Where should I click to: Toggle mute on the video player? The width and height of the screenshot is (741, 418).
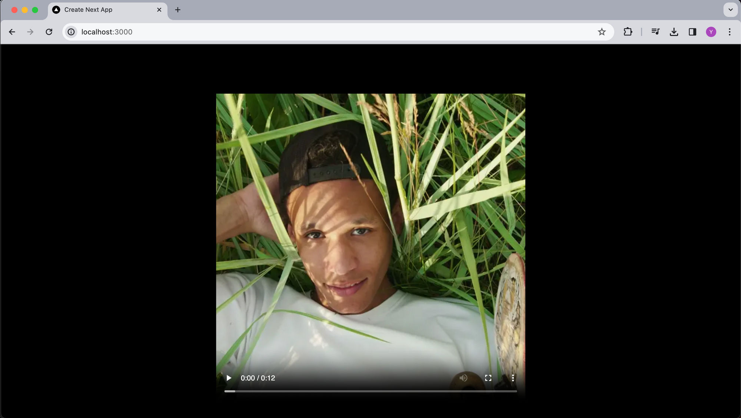coord(463,377)
